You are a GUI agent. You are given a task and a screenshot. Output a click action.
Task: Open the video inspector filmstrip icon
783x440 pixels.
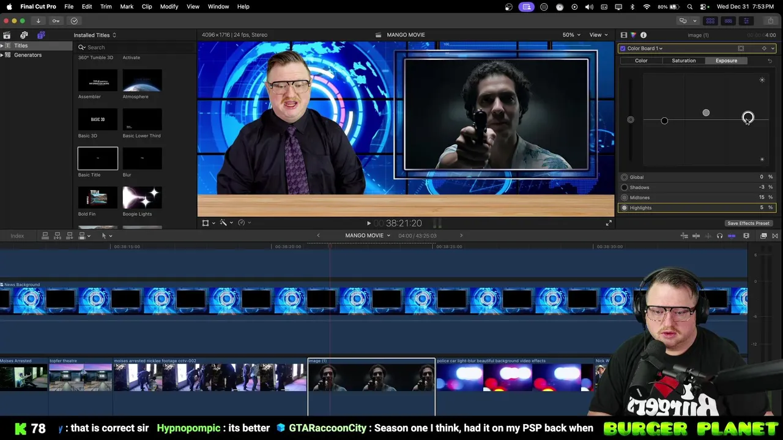(x=623, y=35)
